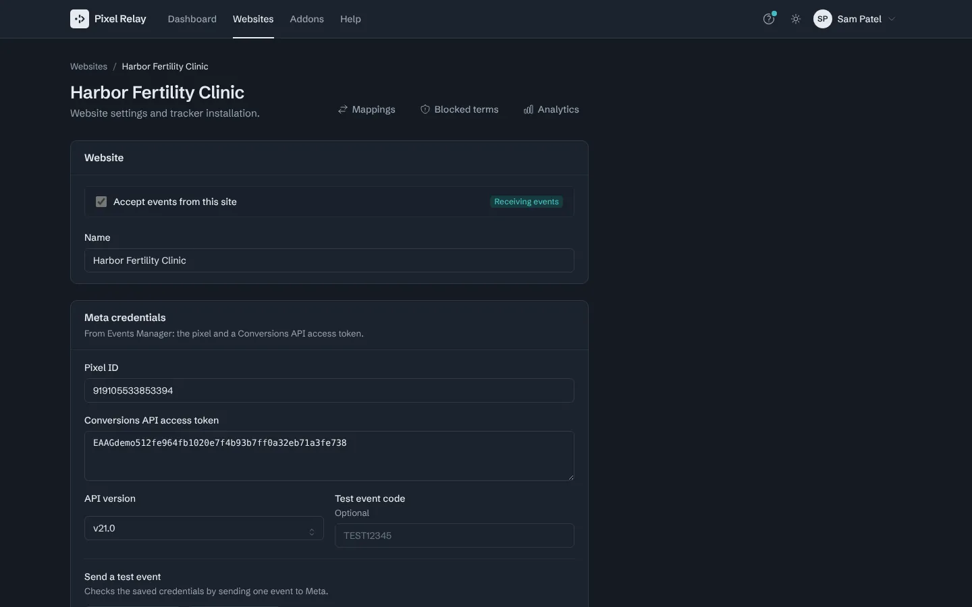
Task: Click the Analytics bar chart icon
Action: tap(529, 109)
